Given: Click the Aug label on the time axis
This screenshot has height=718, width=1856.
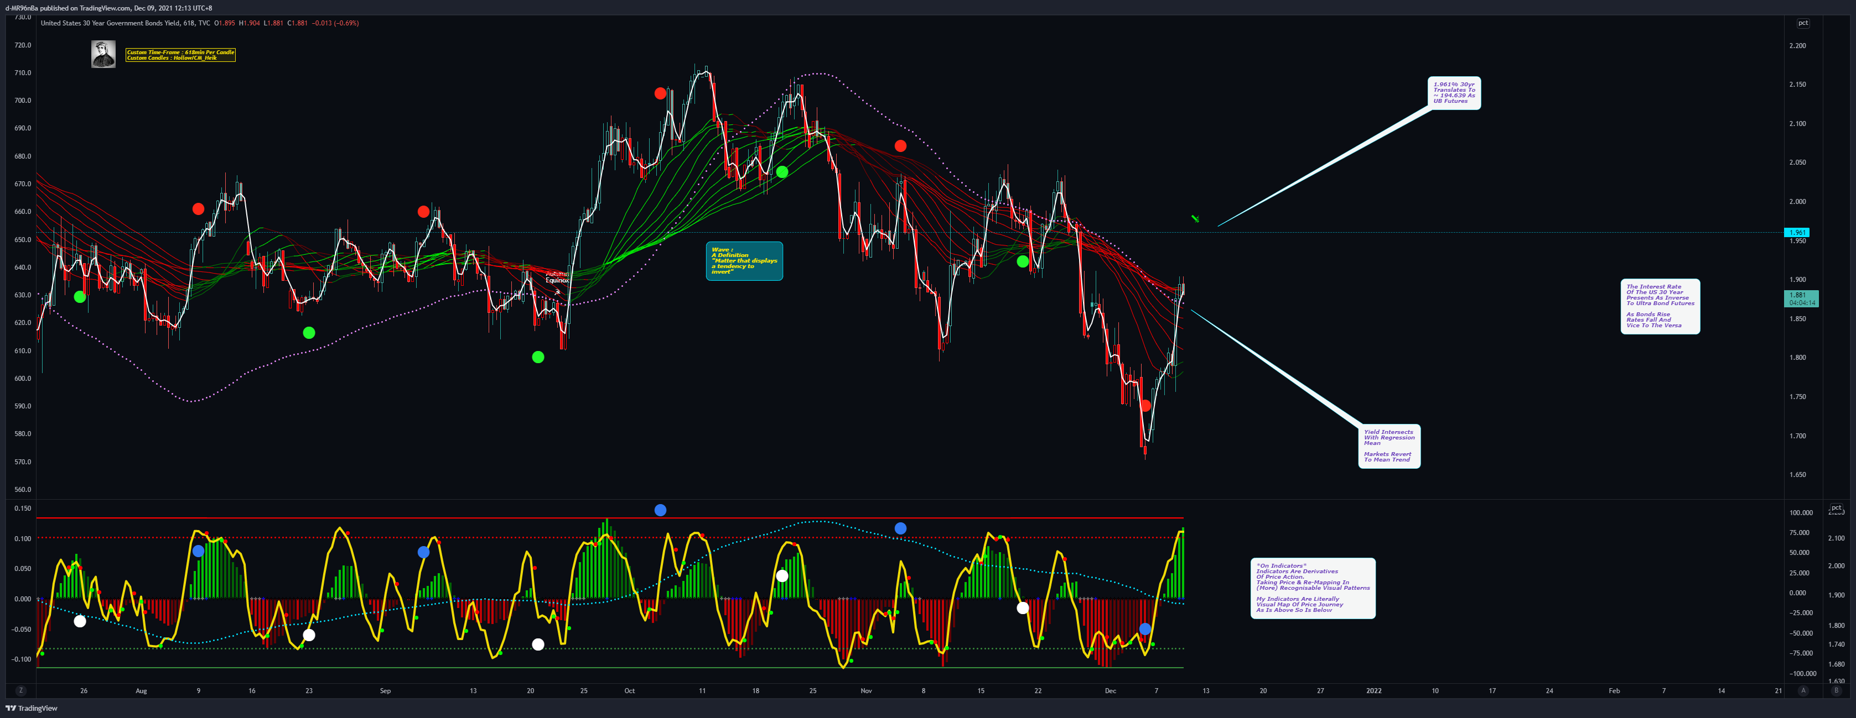Looking at the screenshot, I should click(141, 691).
